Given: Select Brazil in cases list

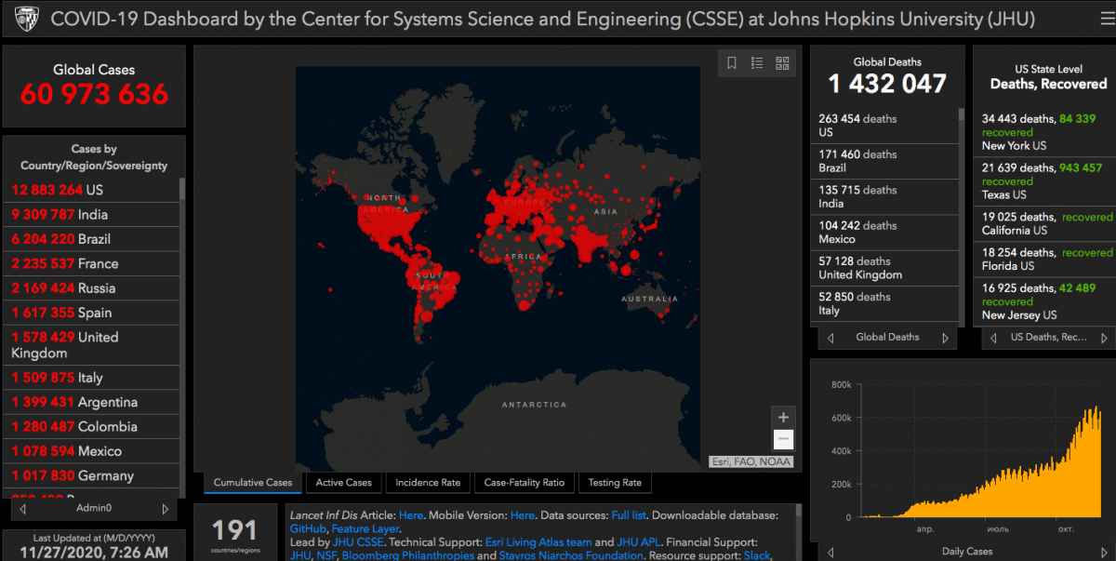Looking at the screenshot, I should tap(91, 239).
